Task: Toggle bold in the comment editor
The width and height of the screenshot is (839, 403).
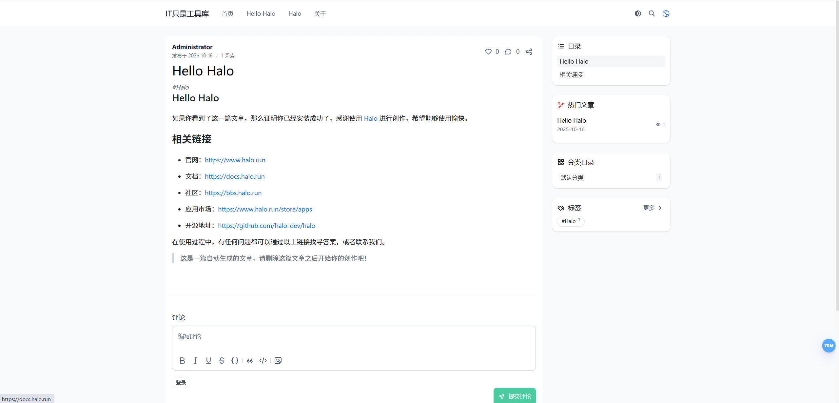Action: click(x=182, y=360)
